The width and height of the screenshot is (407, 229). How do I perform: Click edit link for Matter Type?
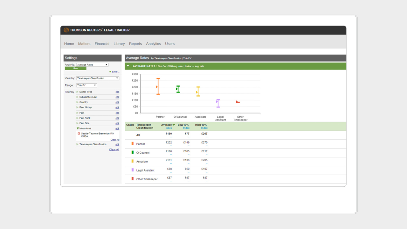click(x=117, y=92)
